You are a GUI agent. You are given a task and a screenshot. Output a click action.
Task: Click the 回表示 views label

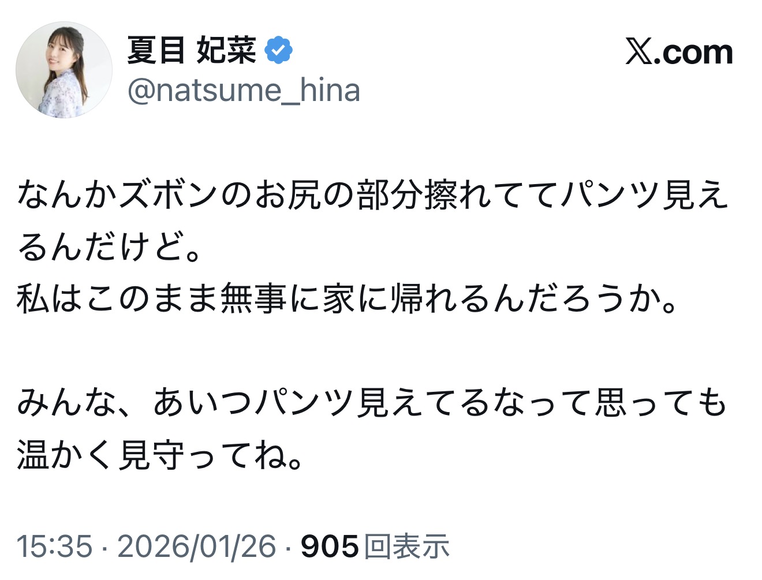point(408,546)
